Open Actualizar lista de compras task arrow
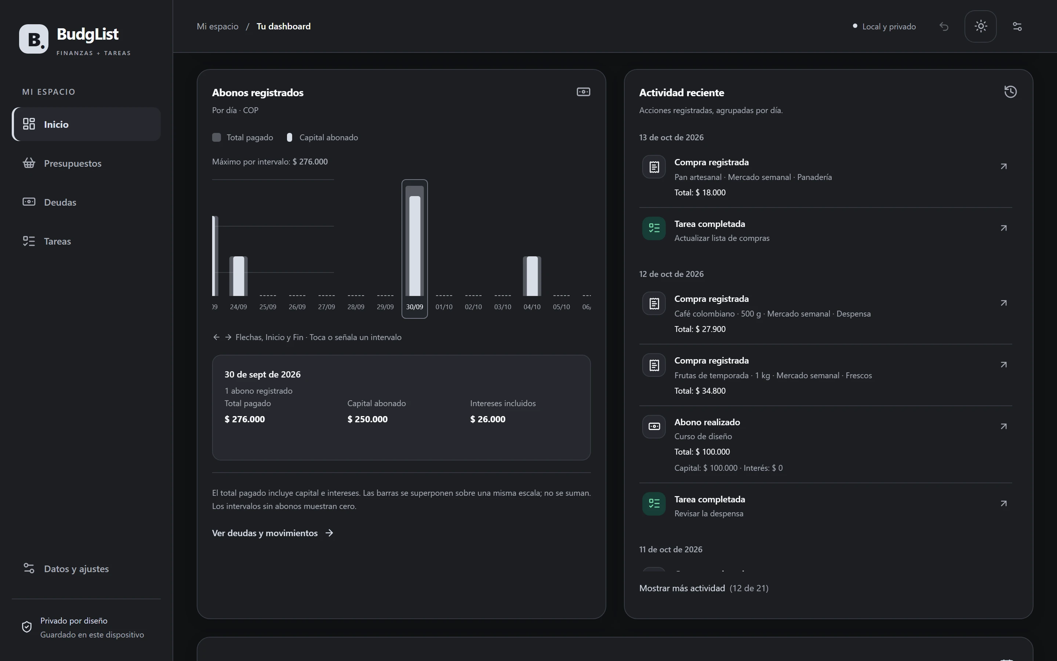Image resolution: width=1057 pixels, height=661 pixels. (x=1004, y=228)
